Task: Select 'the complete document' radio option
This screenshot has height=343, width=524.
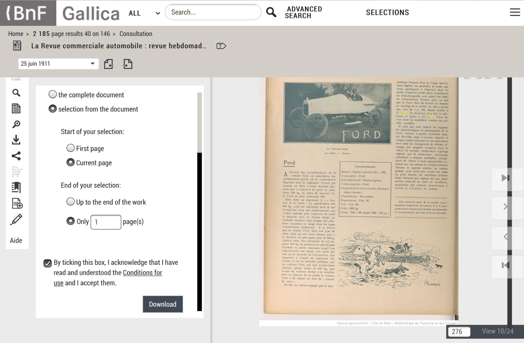Action: click(x=53, y=94)
